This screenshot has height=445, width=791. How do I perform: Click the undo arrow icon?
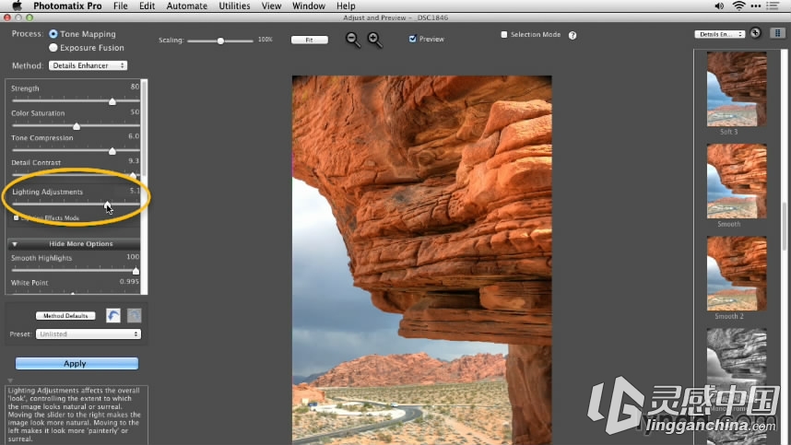click(113, 315)
